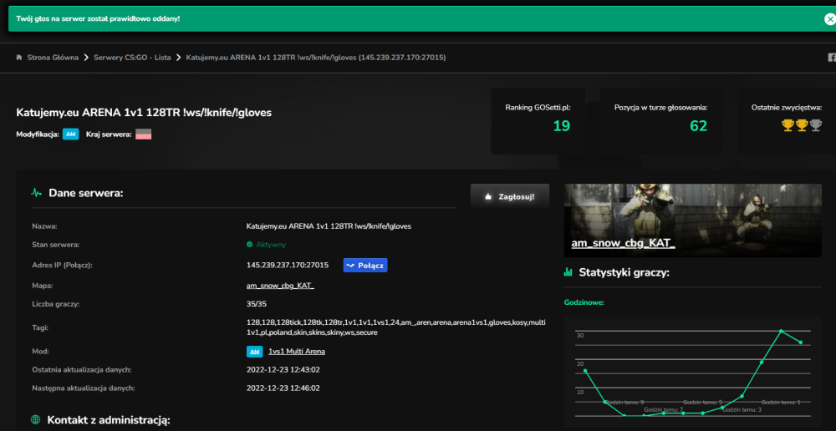Click the first gold trophy icon
The width and height of the screenshot is (836, 431).
[788, 126]
